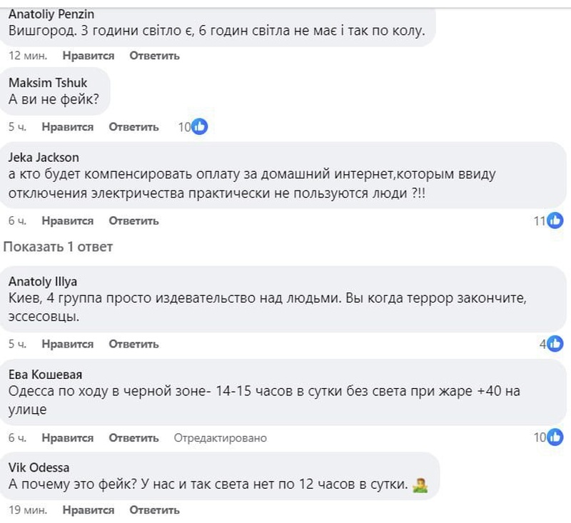Click like reaction icon on Maksim Tshuk's comment
The image size is (571, 523).
click(x=200, y=127)
